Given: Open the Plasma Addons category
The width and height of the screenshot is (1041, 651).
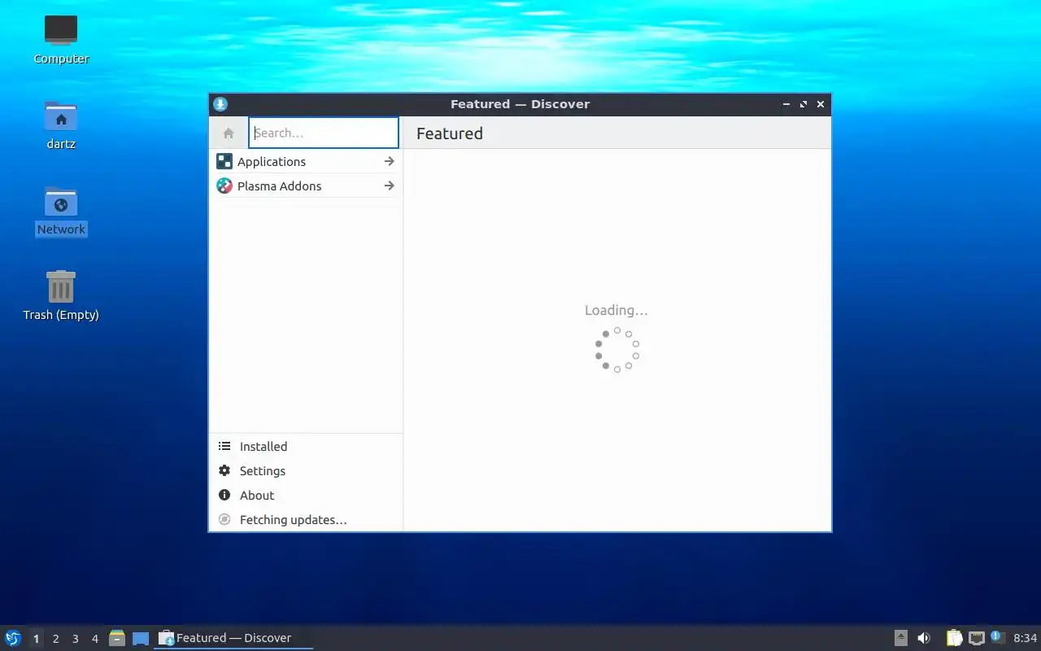Looking at the screenshot, I should [x=306, y=186].
